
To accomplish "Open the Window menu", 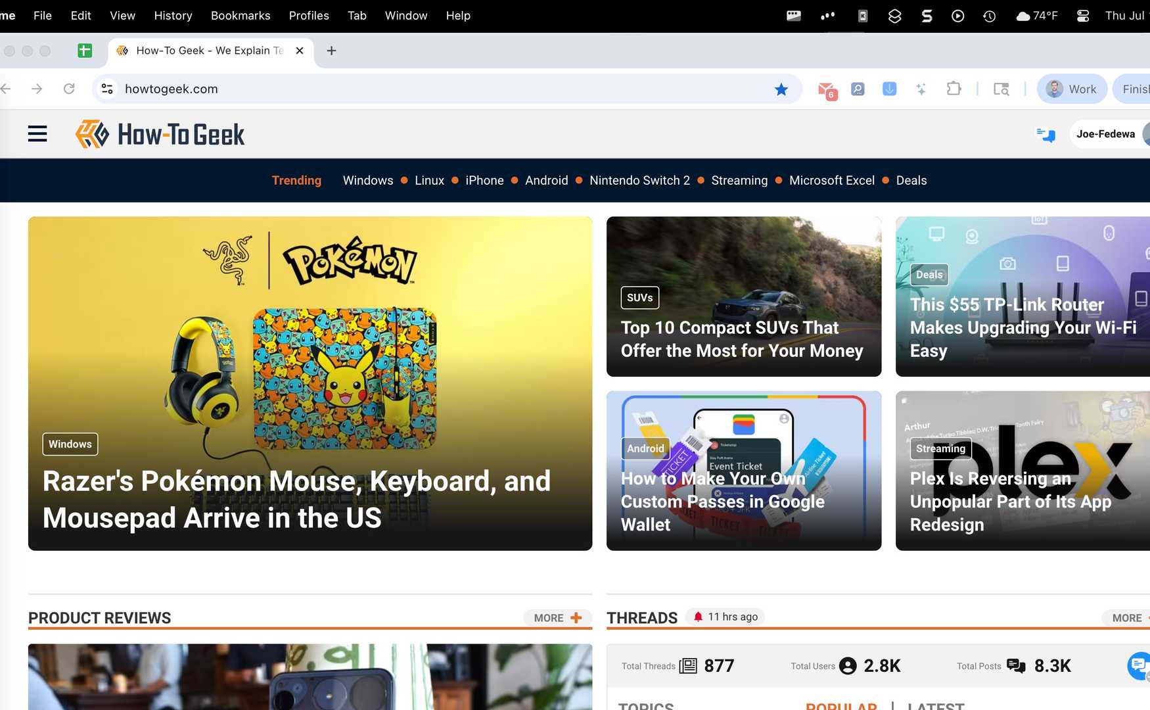I will (406, 16).
